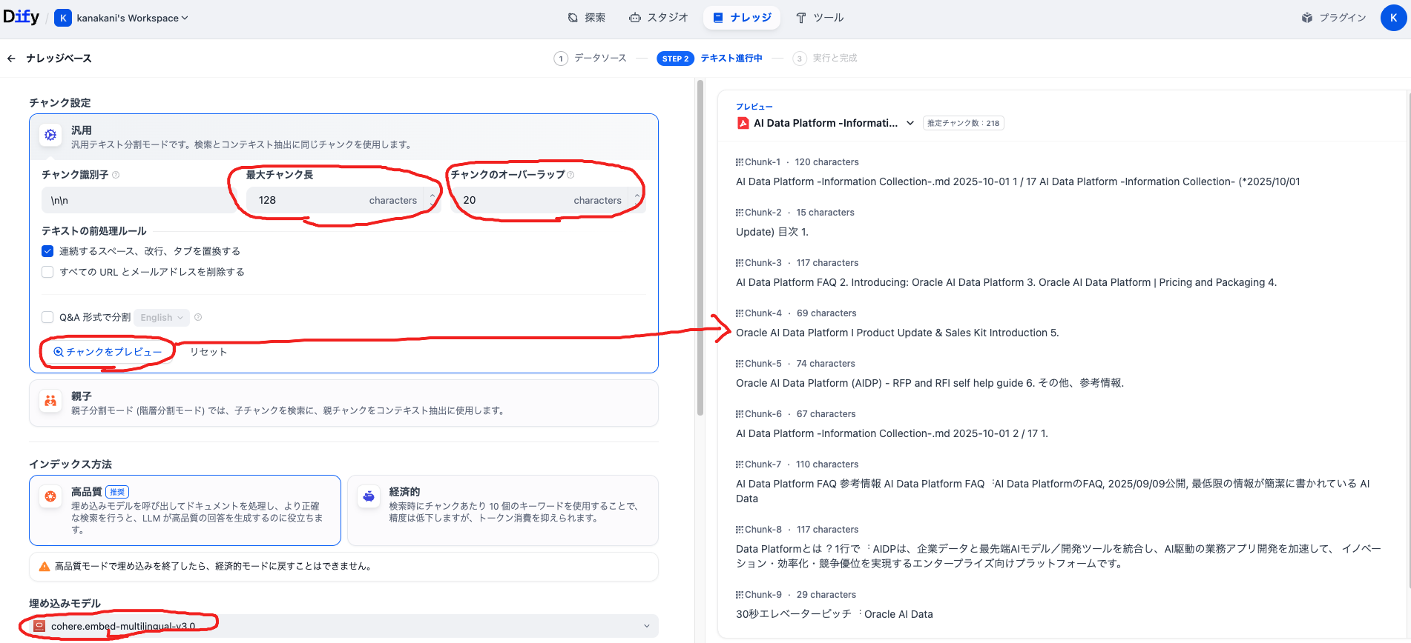Increase the チャンクのオーバーラップ stepper
The width and height of the screenshot is (1411, 643).
tap(637, 196)
